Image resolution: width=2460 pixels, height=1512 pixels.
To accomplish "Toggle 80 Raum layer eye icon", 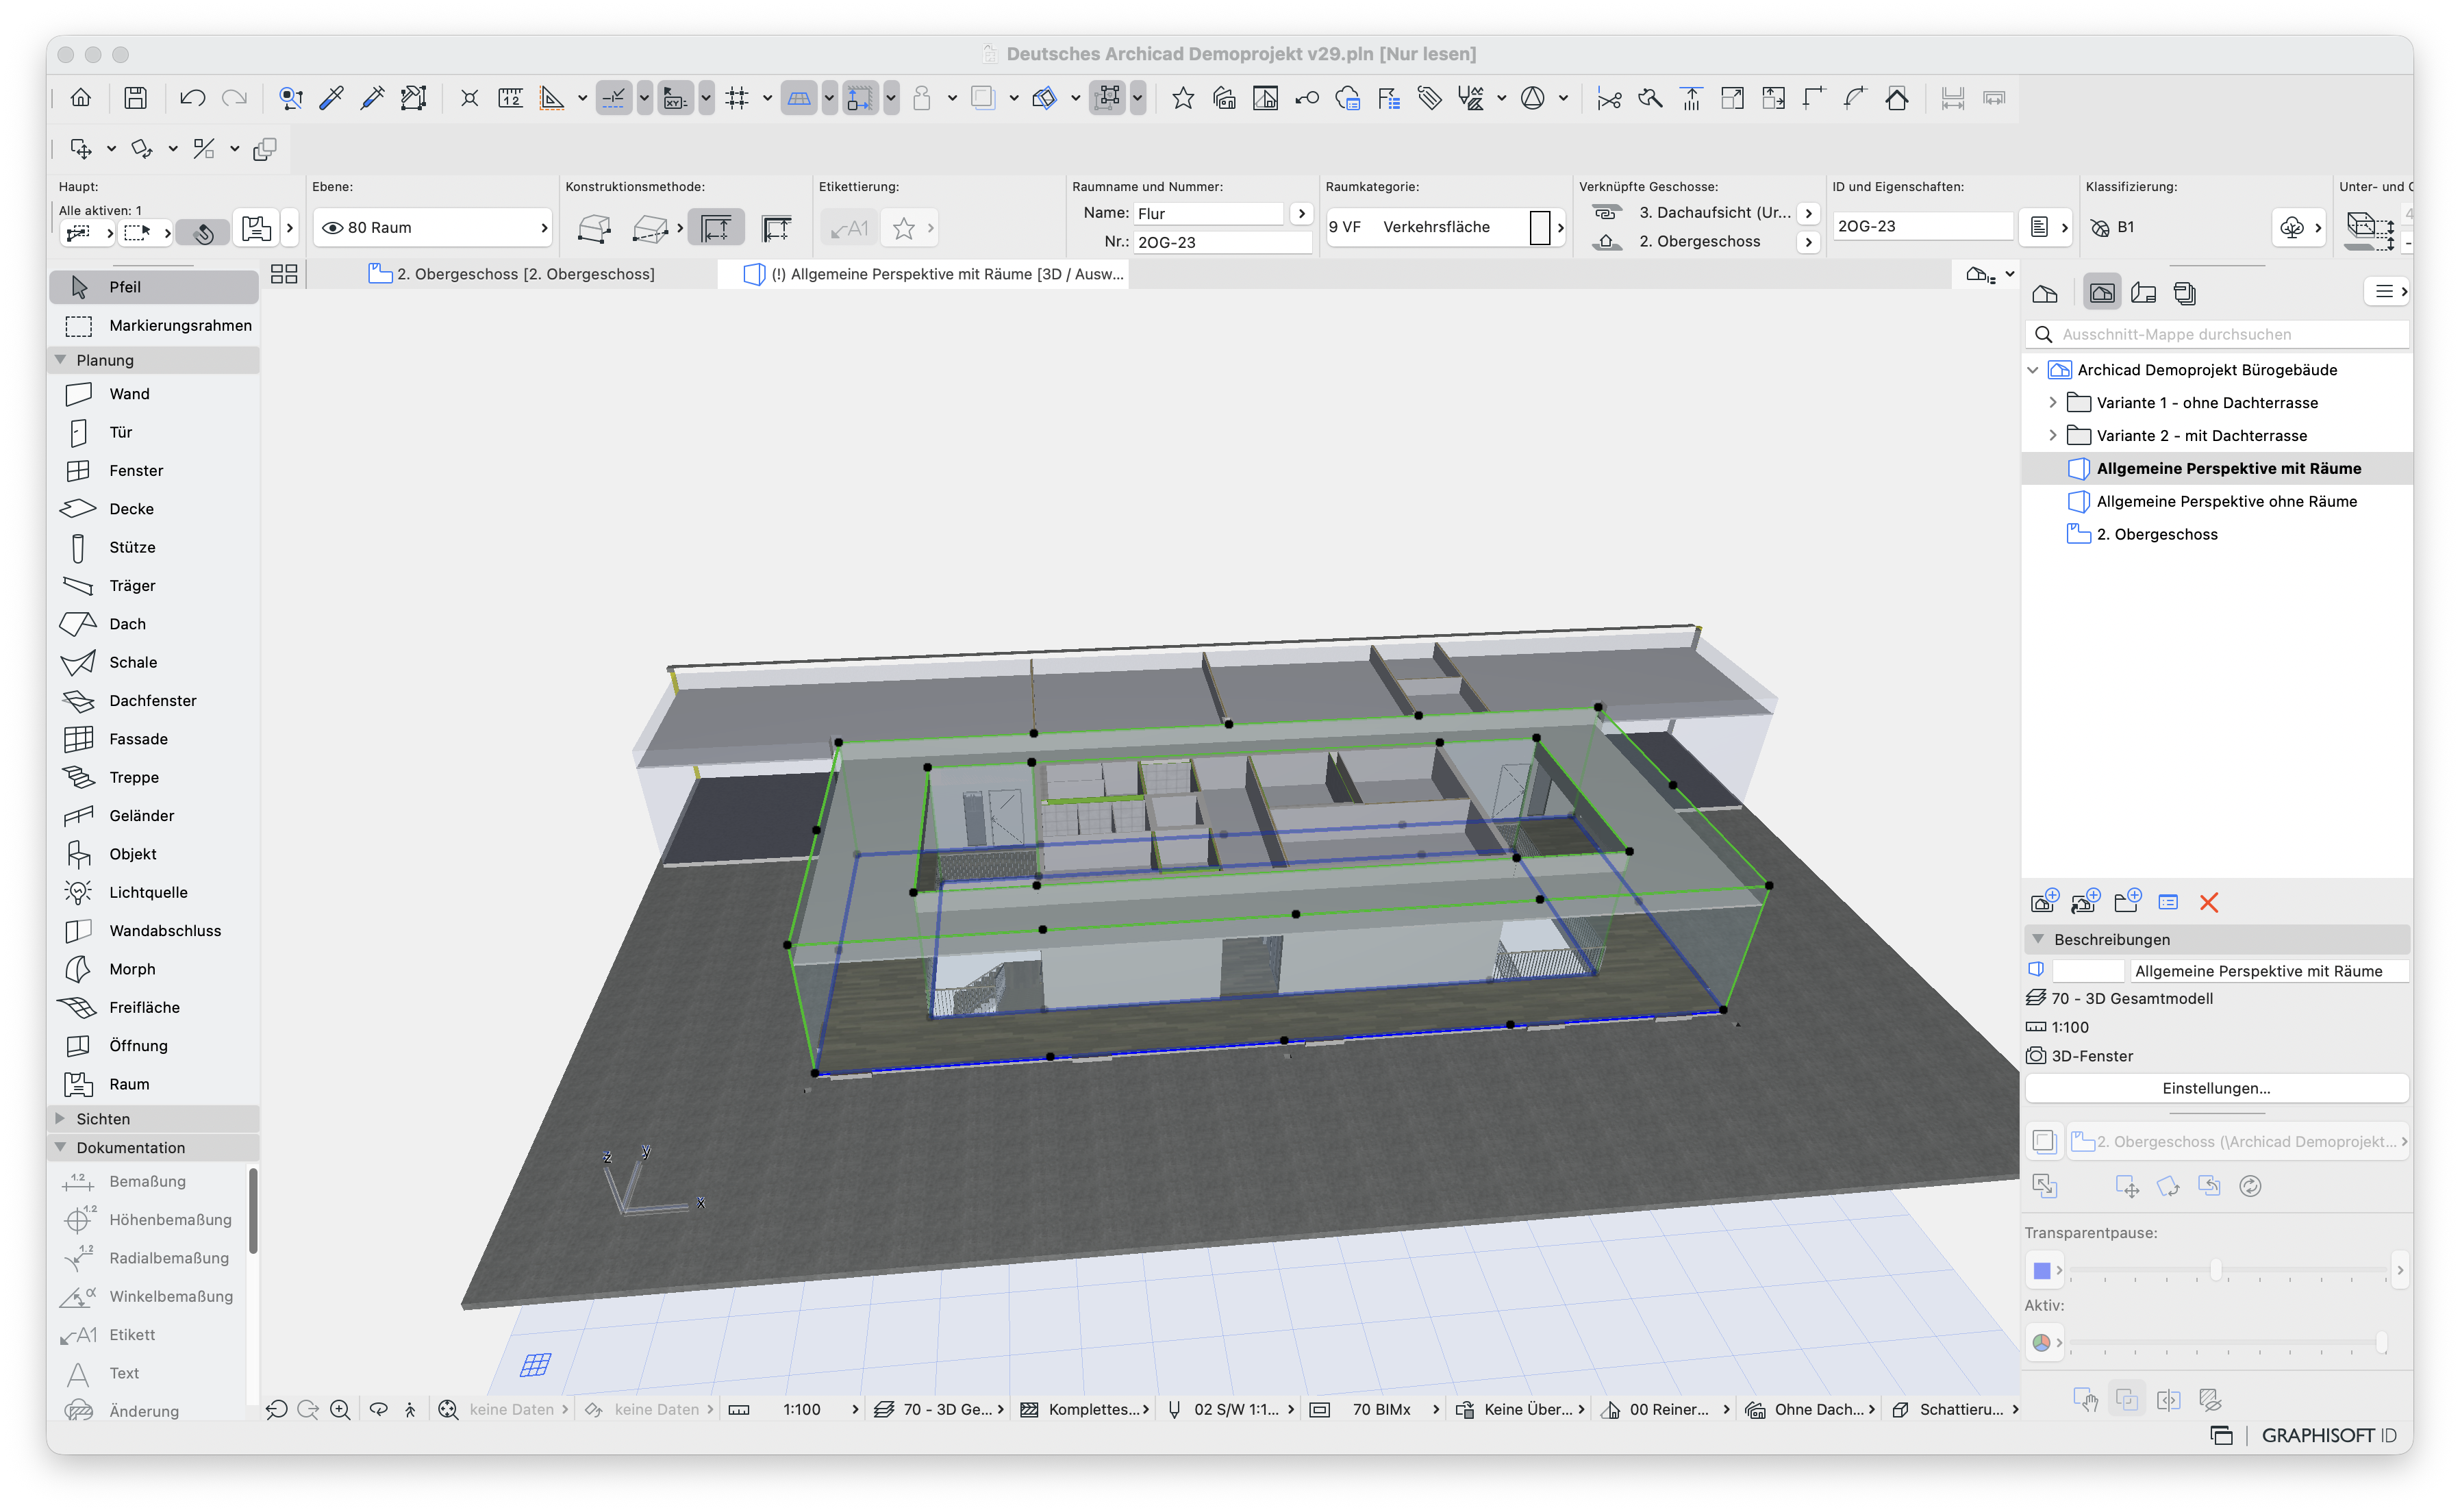I will tap(332, 228).
